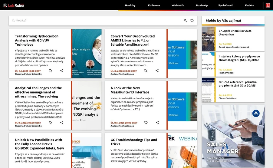Click tag icon on GC-VUV Technology card

point(50,71)
